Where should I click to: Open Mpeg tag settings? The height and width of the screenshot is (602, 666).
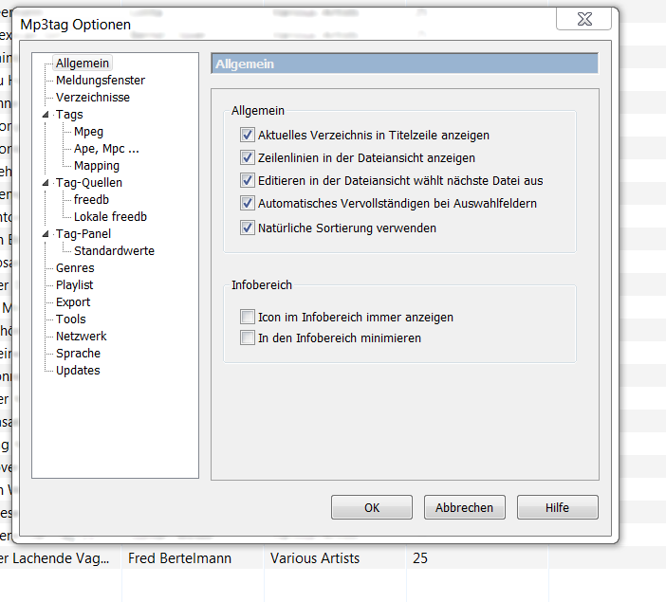click(x=88, y=132)
